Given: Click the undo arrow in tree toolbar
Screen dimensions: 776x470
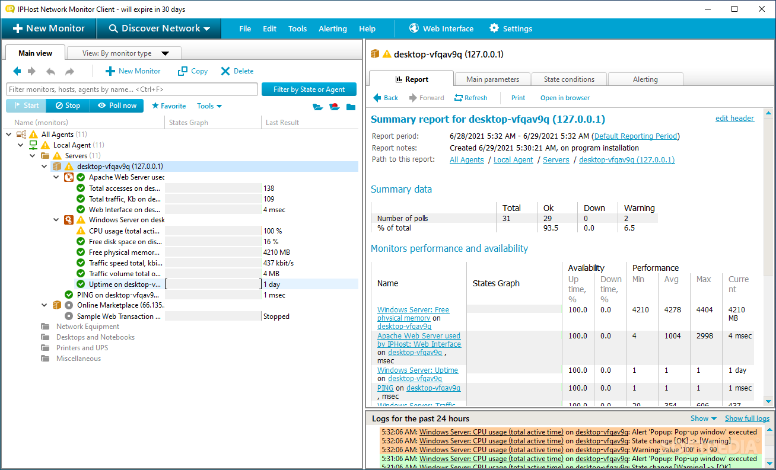Looking at the screenshot, I should [50, 71].
